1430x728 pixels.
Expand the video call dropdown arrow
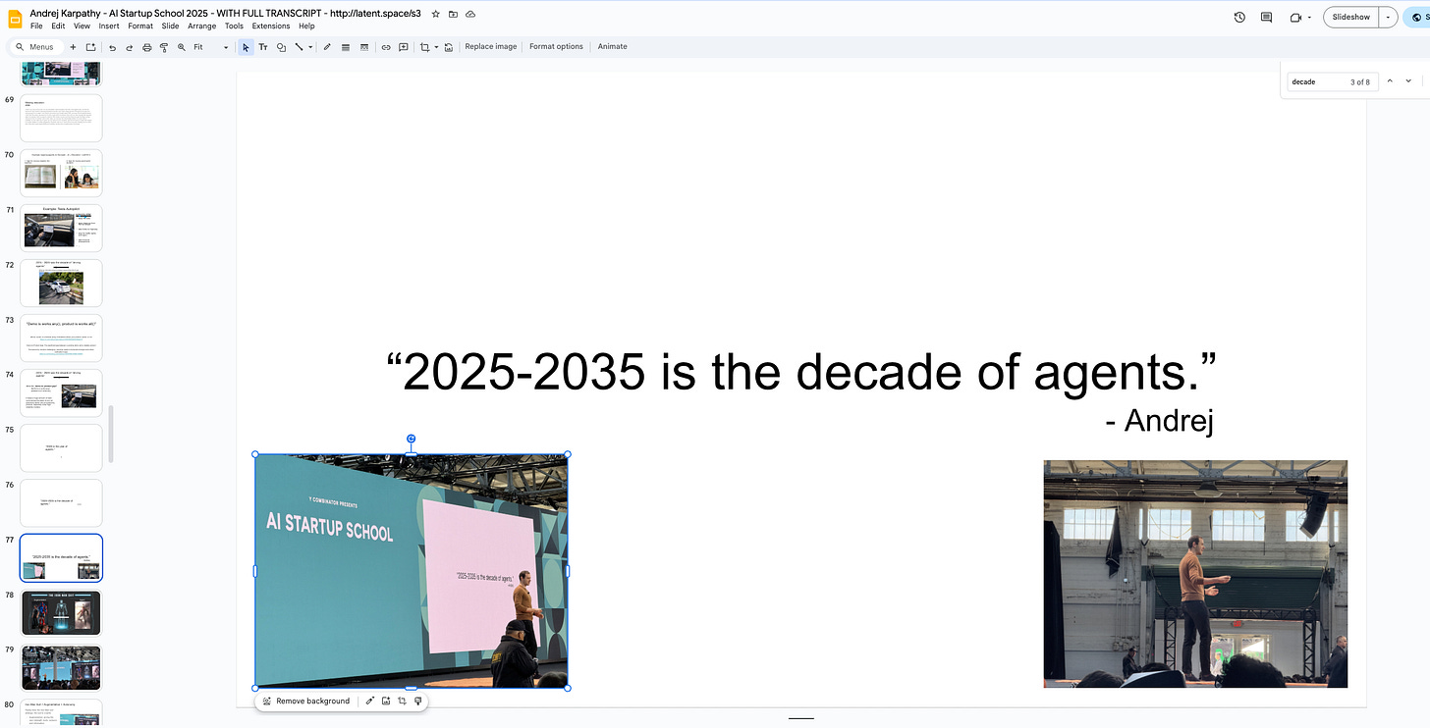point(1309,18)
